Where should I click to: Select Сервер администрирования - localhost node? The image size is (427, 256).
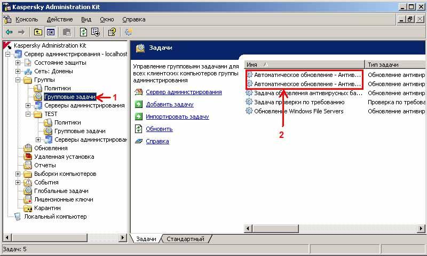pos(75,54)
